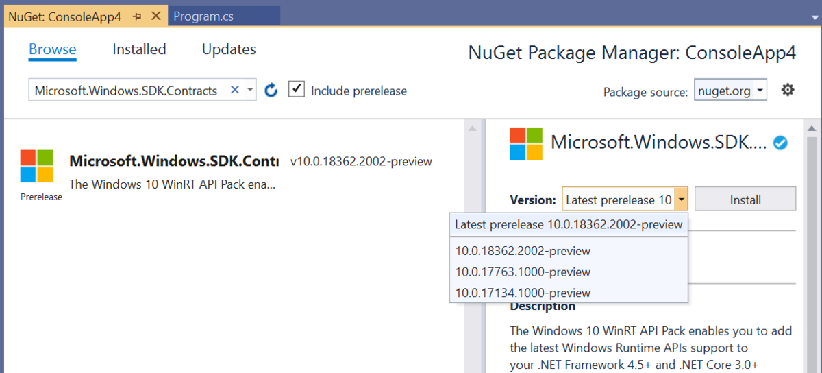
Task: Select version 10.0.17763.1000-preview from list
Action: point(569,272)
